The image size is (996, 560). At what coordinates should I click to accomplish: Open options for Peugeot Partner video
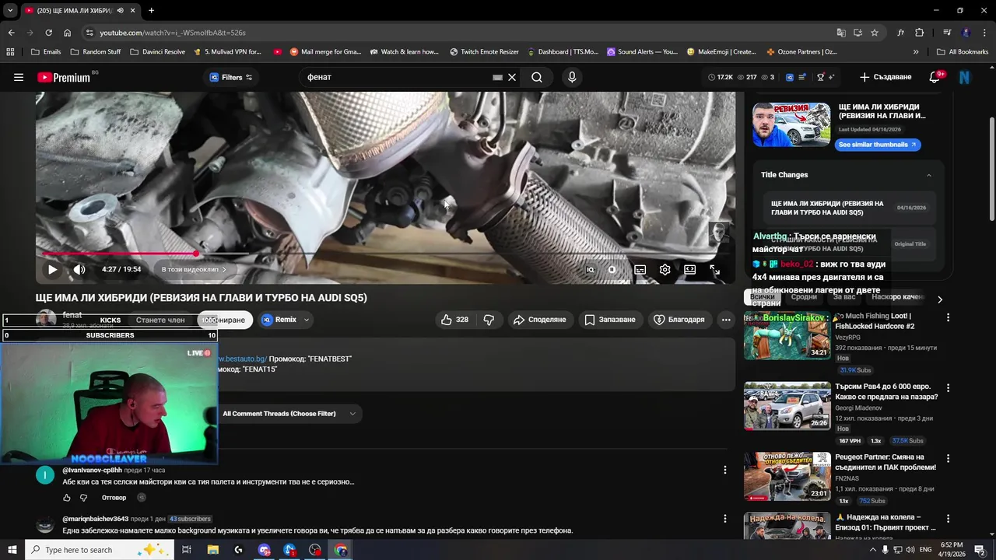pyautogui.click(x=948, y=458)
